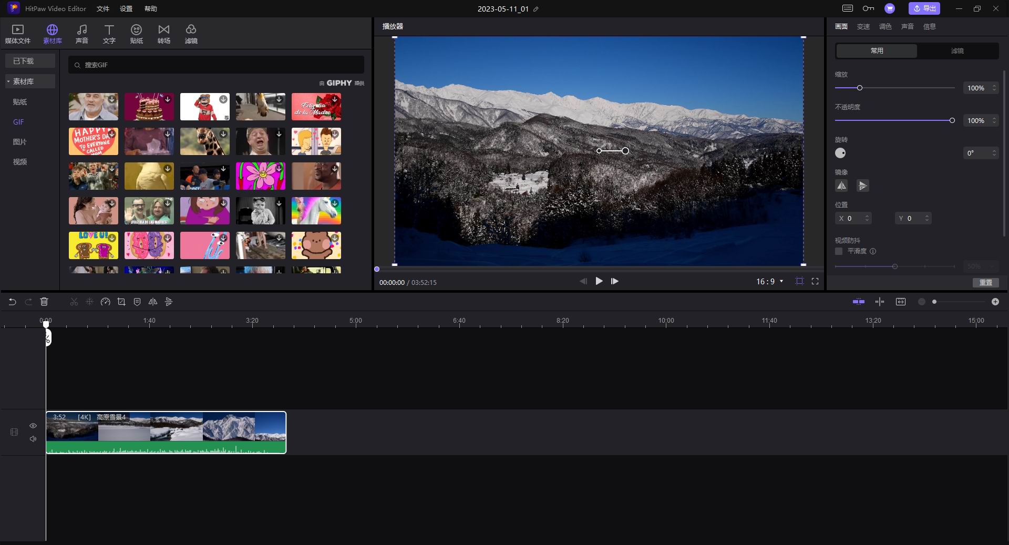Viewport: 1009px width, 545px height.
Task: Switch to the 调色 tab
Action: pos(886,26)
